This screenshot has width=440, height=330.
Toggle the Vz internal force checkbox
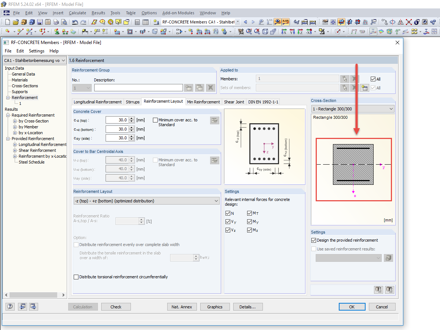tap(228, 230)
